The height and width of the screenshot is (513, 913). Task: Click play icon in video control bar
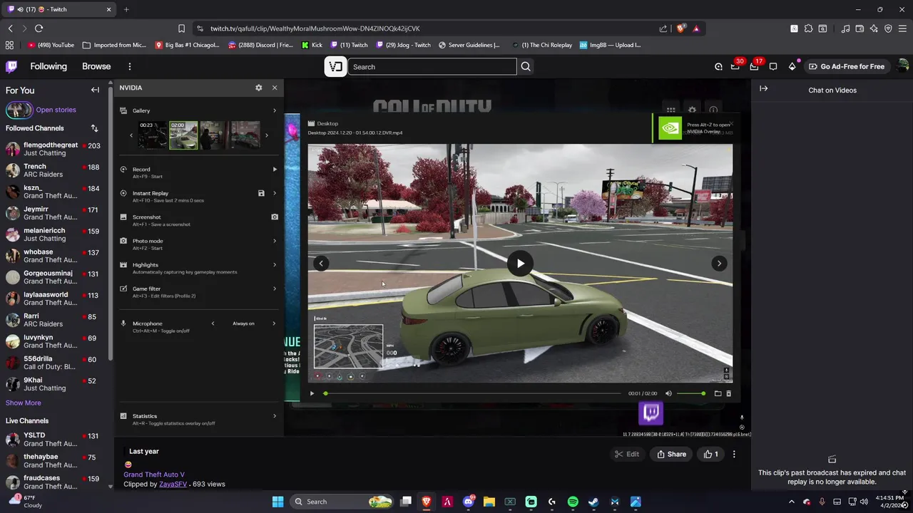(312, 393)
